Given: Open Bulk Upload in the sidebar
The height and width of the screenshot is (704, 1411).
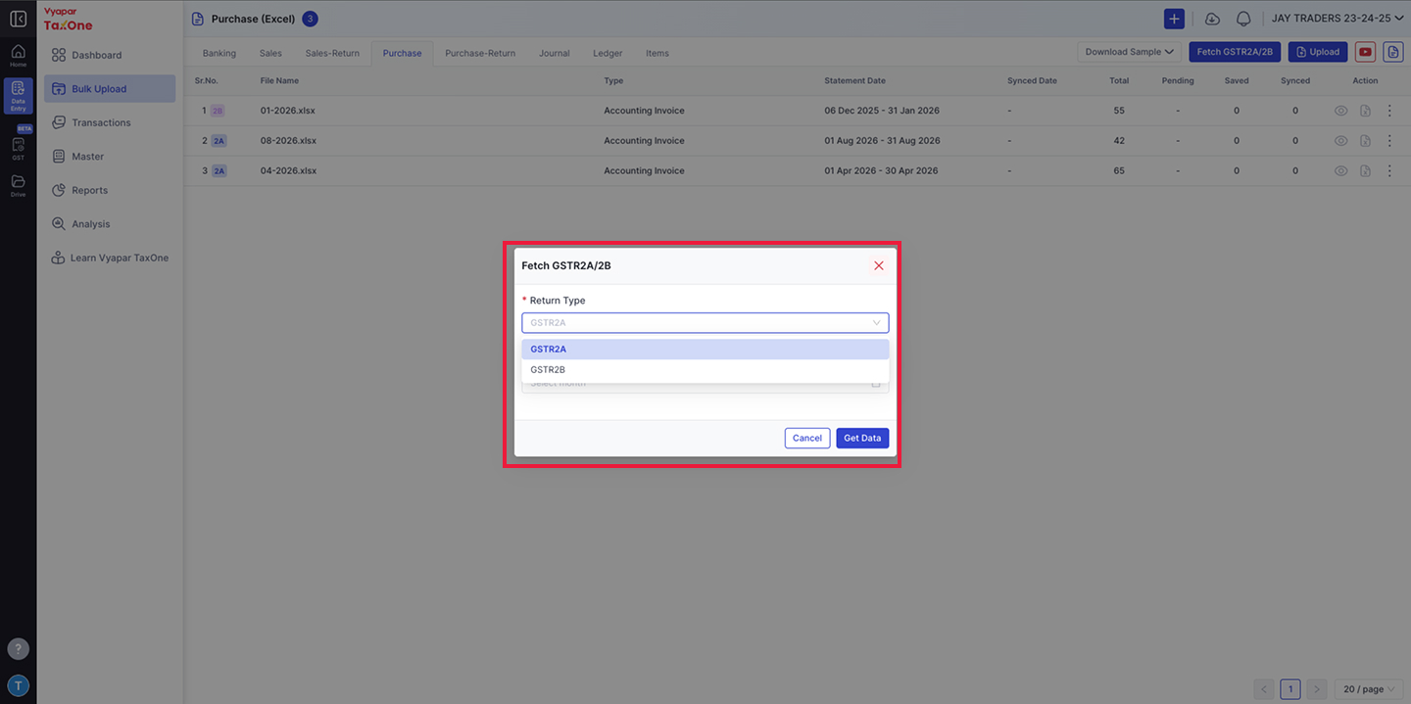Looking at the screenshot, I should tap(110, 89).
